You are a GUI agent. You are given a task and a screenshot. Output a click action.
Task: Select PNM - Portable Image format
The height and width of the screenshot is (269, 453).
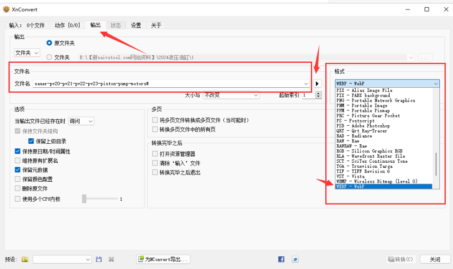tap(384, 105)
